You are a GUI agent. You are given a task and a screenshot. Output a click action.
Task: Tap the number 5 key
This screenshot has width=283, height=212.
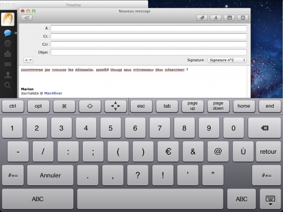tap(110, 128)
